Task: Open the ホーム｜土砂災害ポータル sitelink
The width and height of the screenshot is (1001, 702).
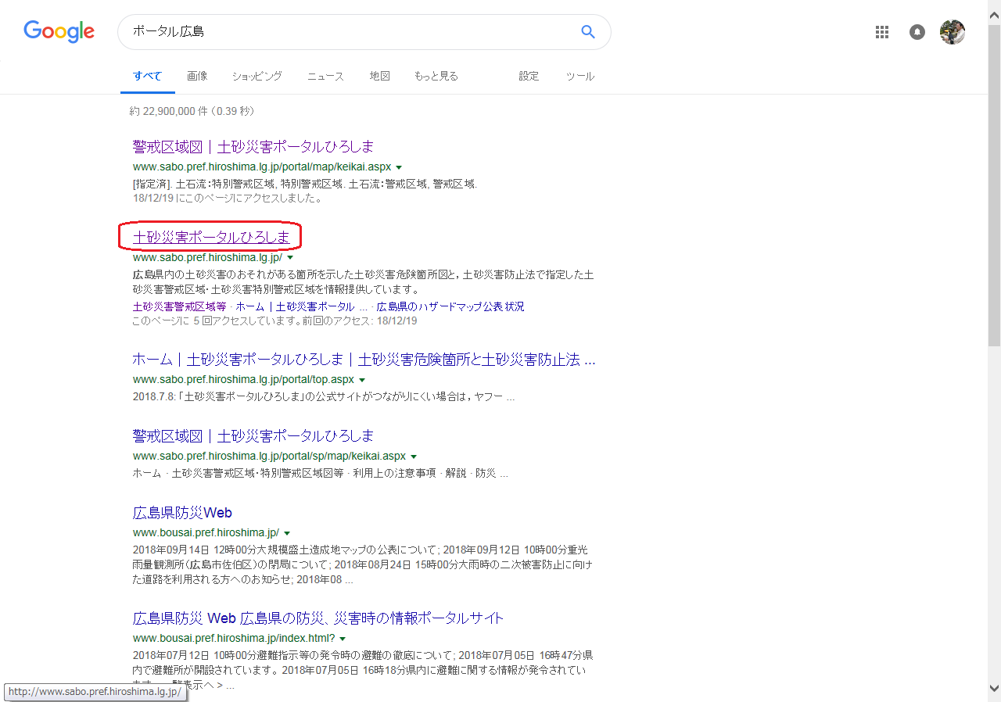Action: 301,306
